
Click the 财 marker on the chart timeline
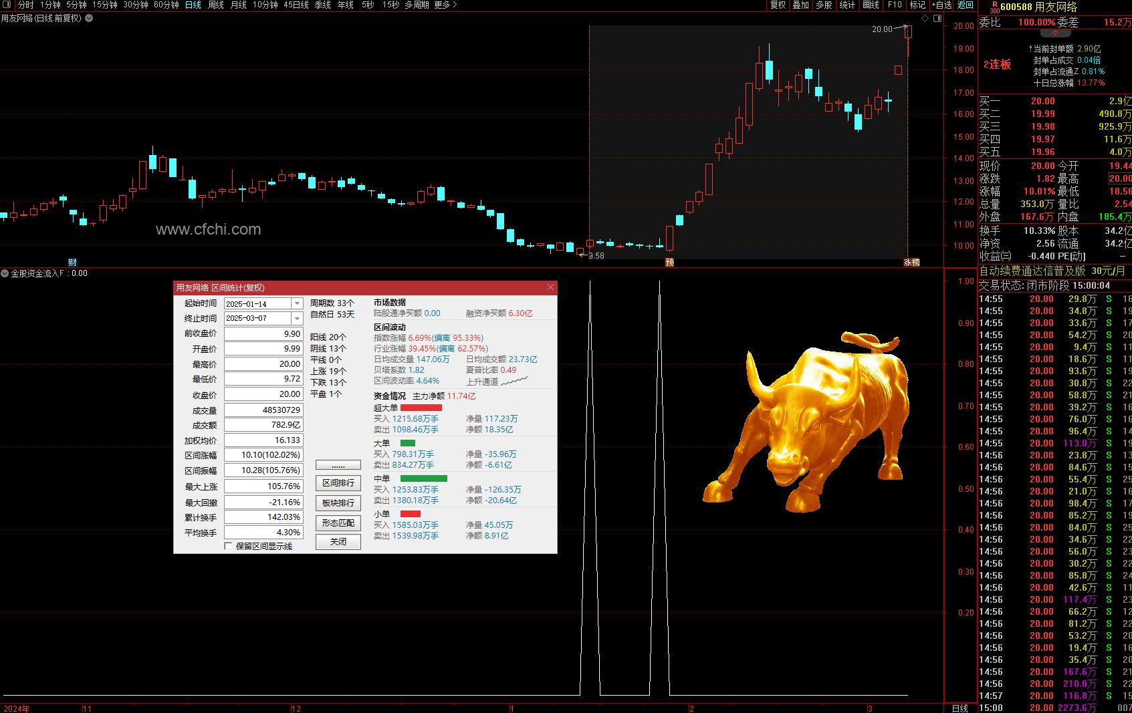[72, 262]
